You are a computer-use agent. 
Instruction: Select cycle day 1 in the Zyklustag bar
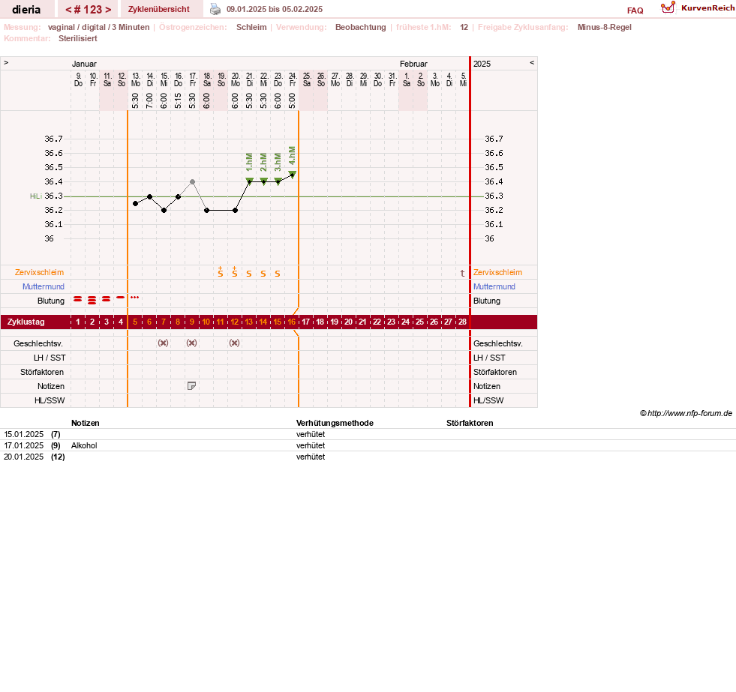tap(78, 322)
